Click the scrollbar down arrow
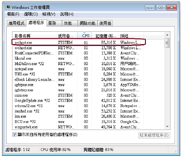The height and width of the screenshot is (157, 181). point(167,127)
